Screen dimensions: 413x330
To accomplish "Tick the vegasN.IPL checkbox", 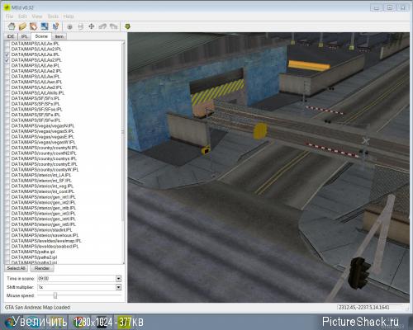I will coord(7,126).
